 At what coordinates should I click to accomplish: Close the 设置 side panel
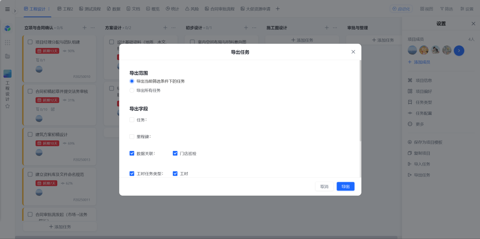point(473,24)
